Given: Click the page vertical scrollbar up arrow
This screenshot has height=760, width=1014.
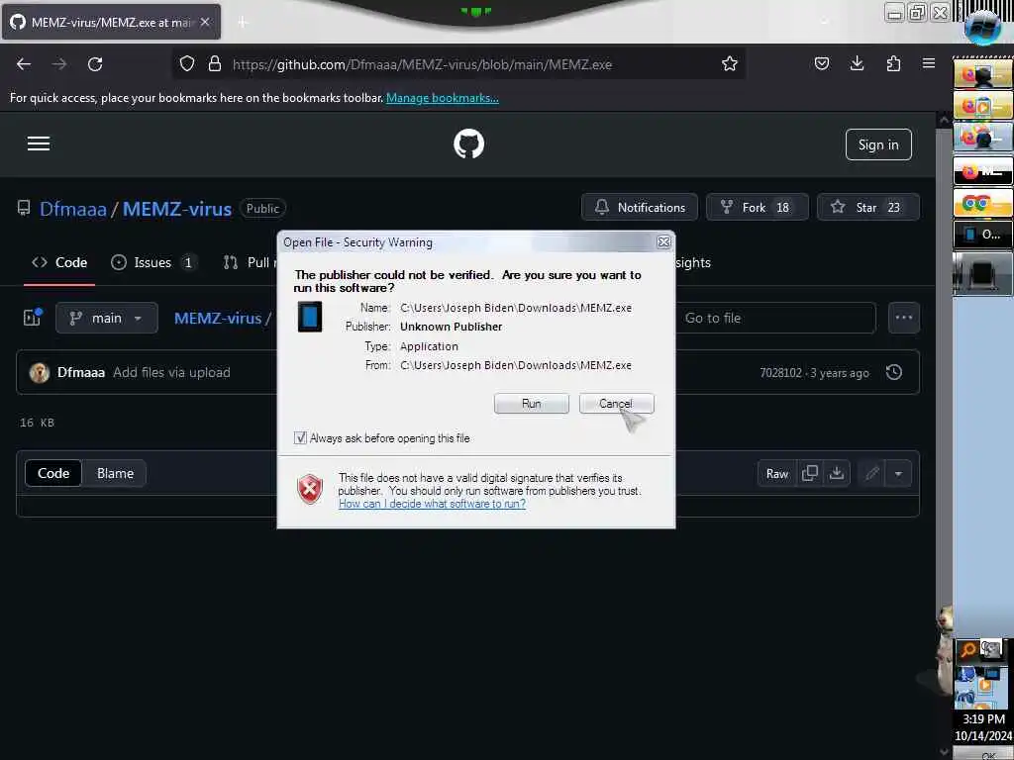Looking at the screenshot, I should click(x=944, y=120).
